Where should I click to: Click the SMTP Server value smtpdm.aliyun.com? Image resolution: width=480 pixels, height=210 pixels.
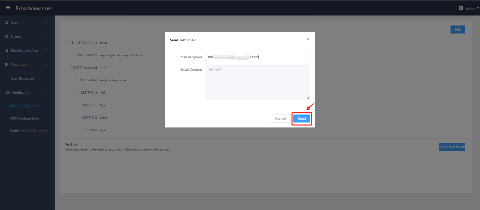pyautogui.click(x=113, y=80)
